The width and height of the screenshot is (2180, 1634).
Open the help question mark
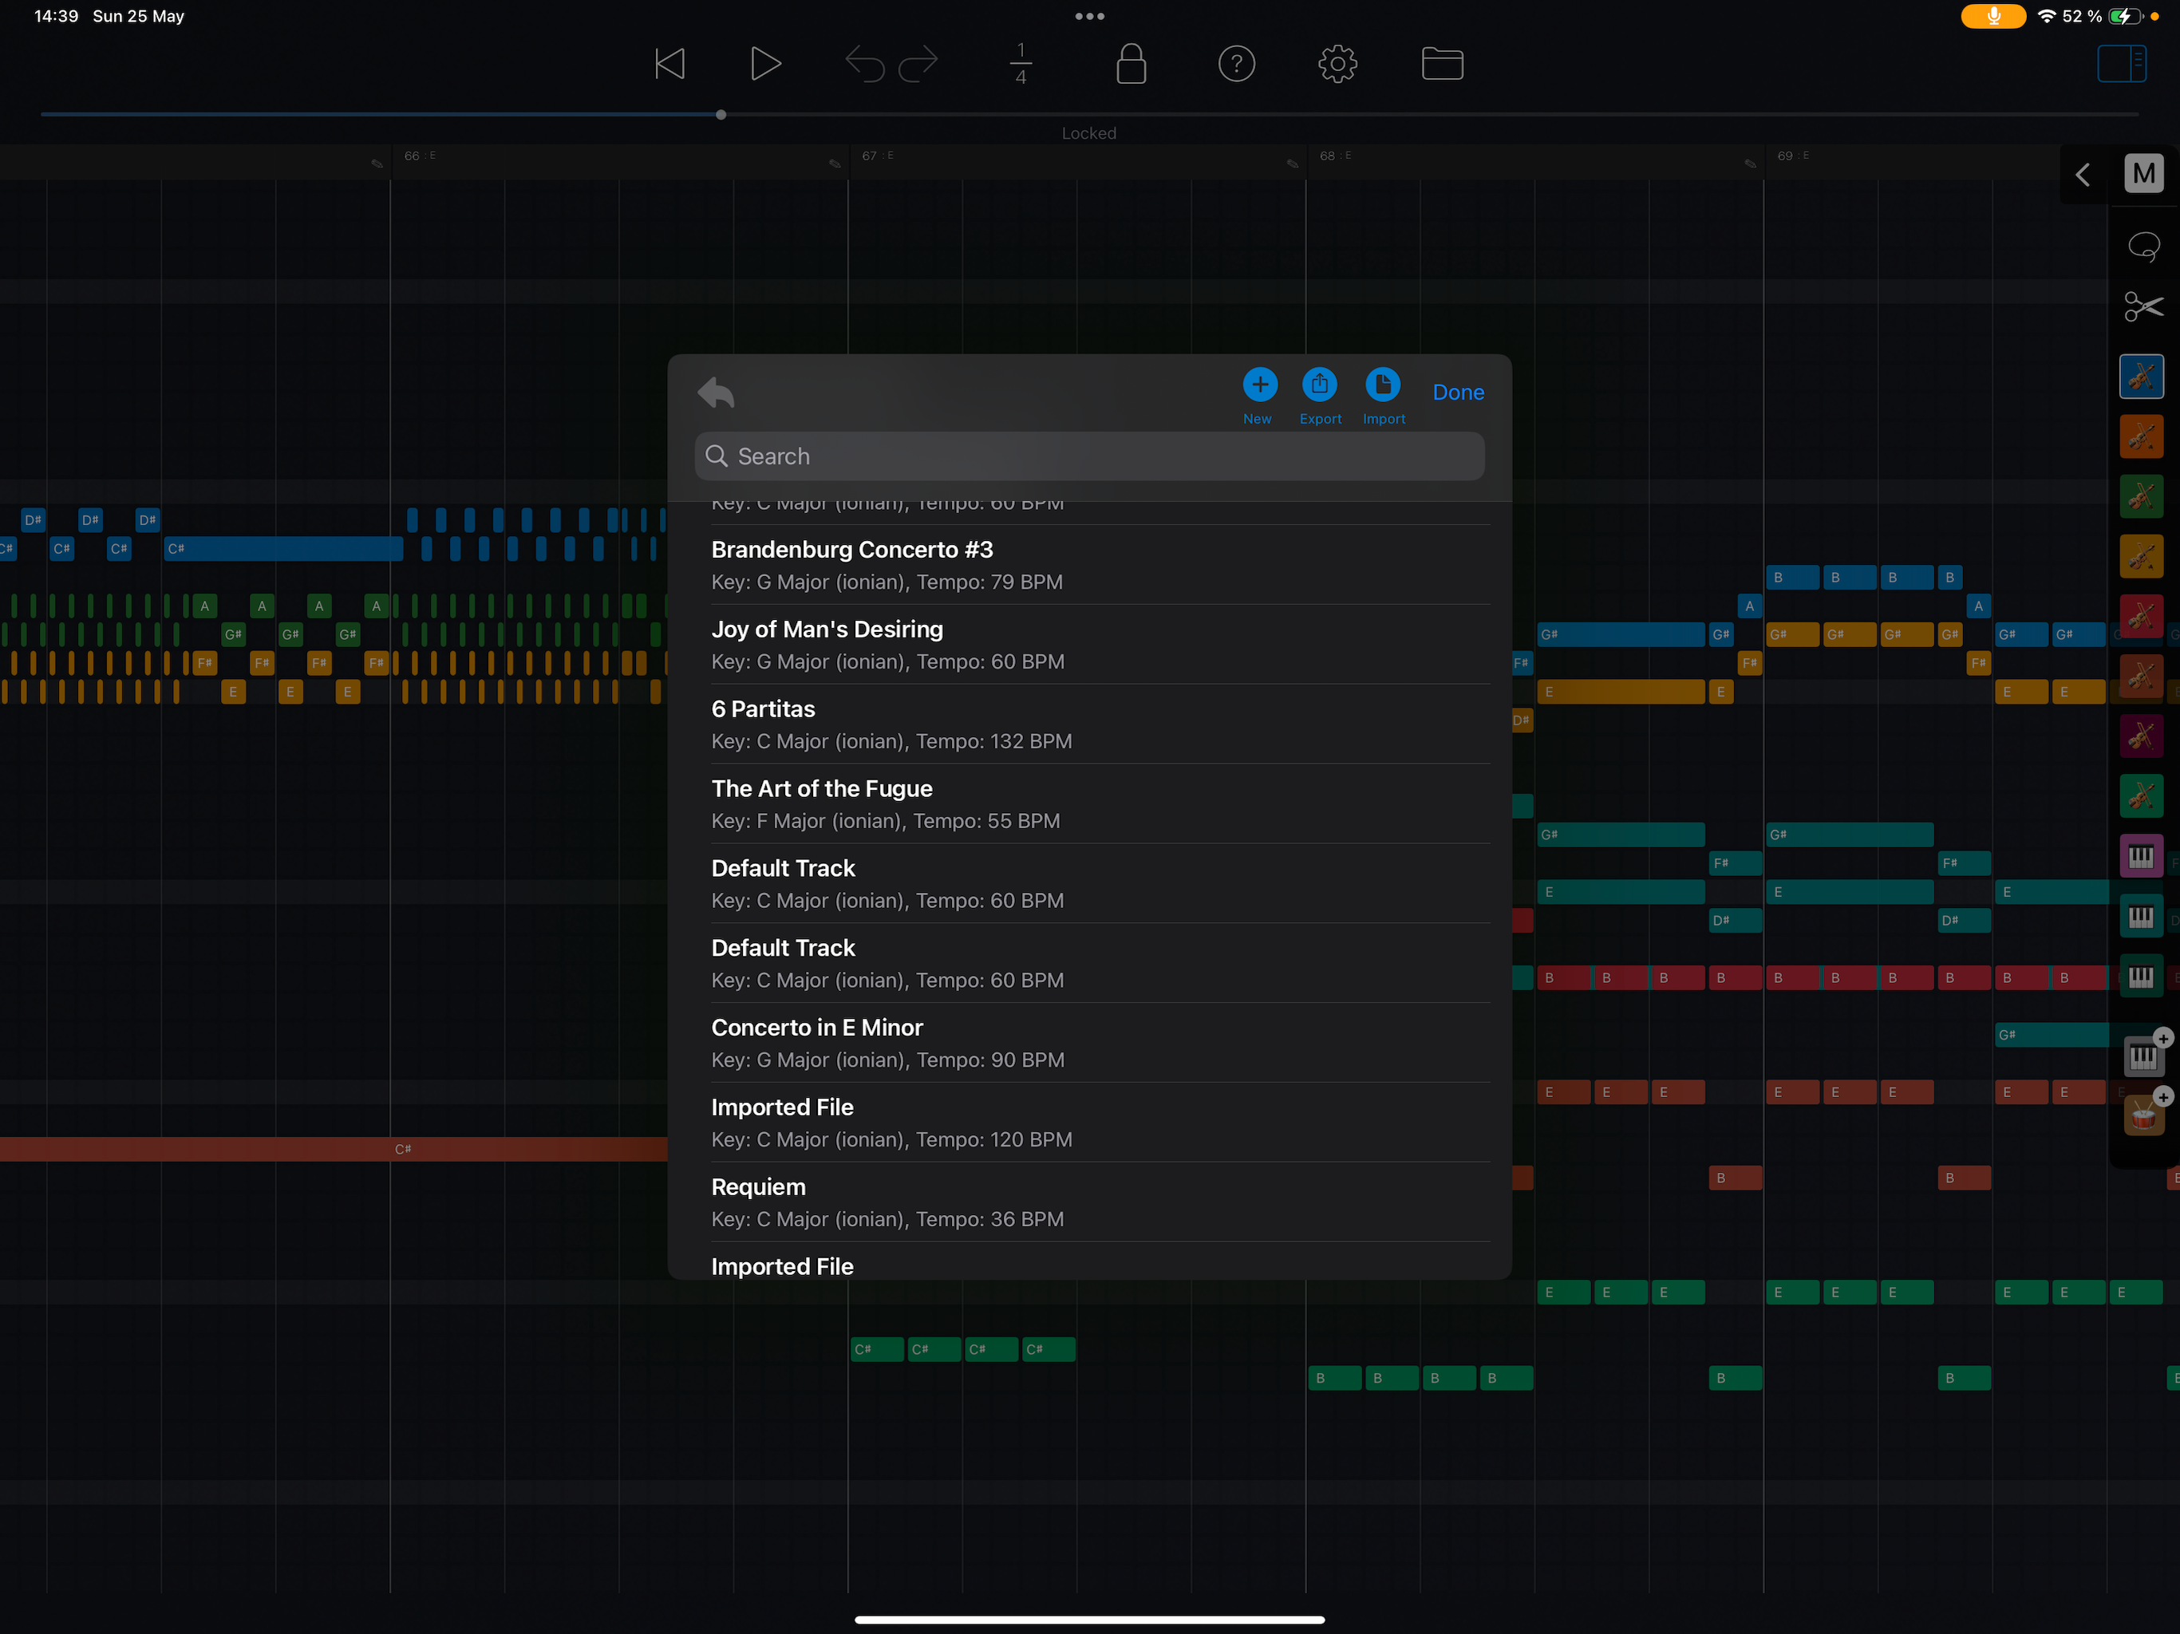click(x=1236, y=64)
